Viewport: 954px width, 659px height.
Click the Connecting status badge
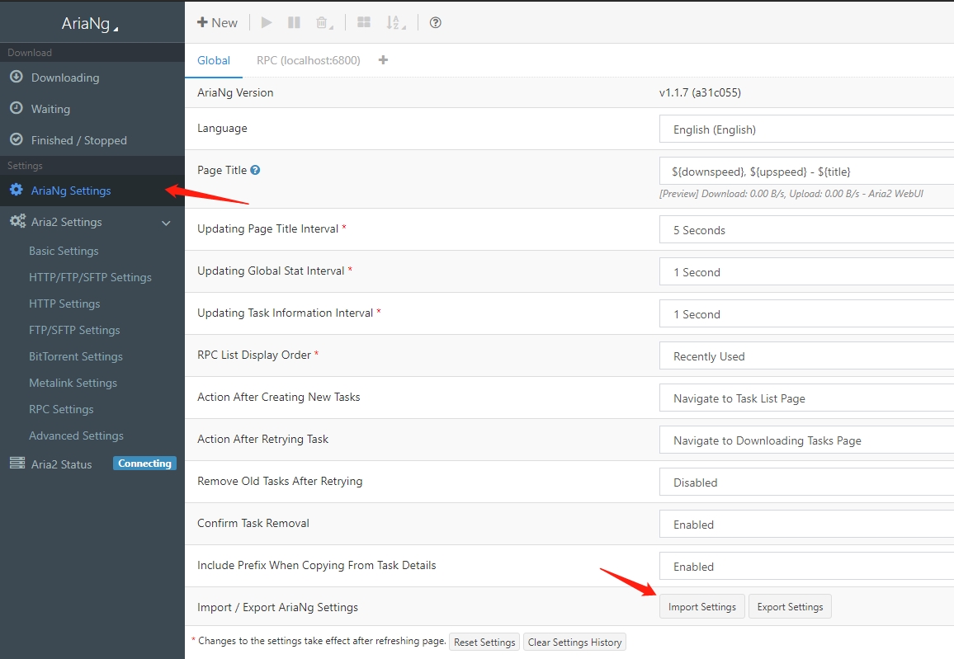coord(144,464)
